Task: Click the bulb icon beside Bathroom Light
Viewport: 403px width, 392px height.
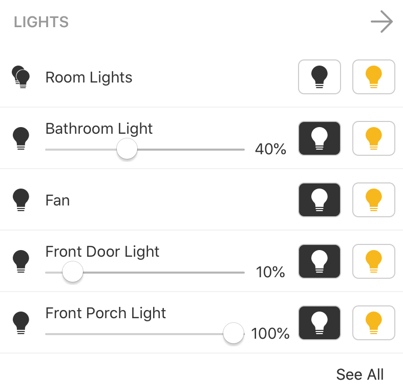Action: (21, 138)
